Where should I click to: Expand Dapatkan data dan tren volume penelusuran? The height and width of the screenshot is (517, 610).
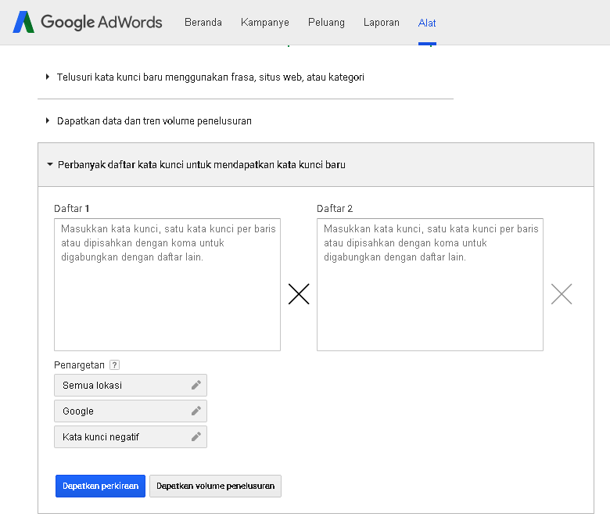click(x=149, y=121)
